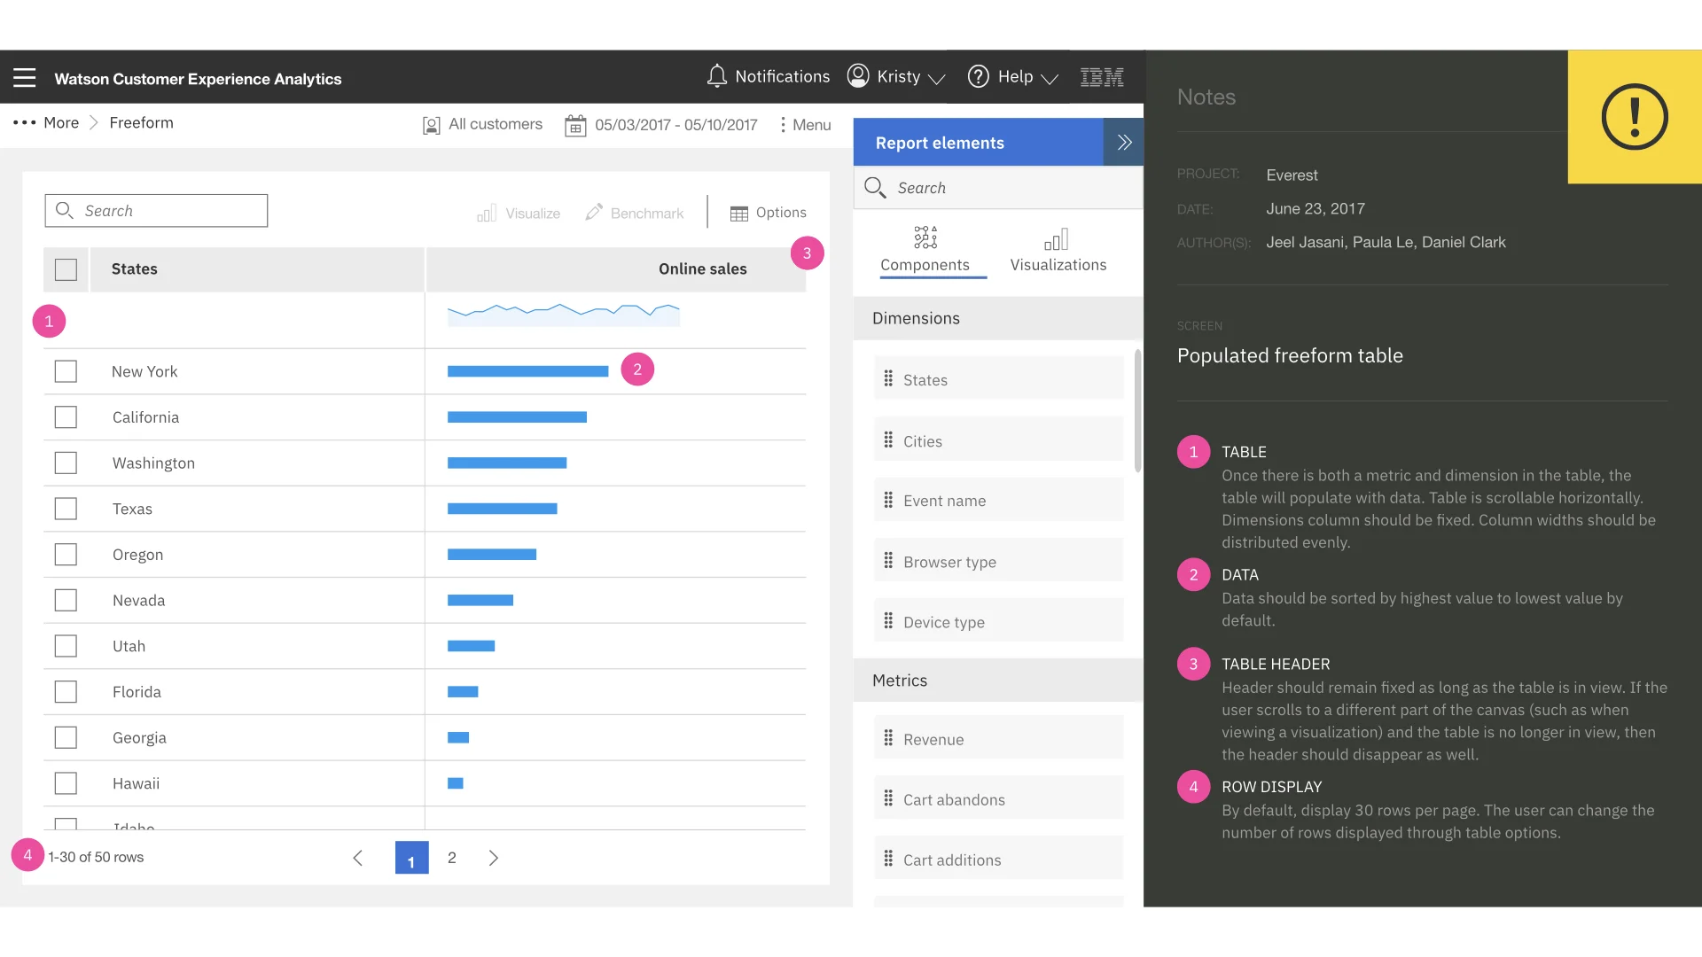The height and width of the screenshot is (957, 1702).
Task: Check the New York row checkbox
Action: pyautogui.click(x=66, y=371)
